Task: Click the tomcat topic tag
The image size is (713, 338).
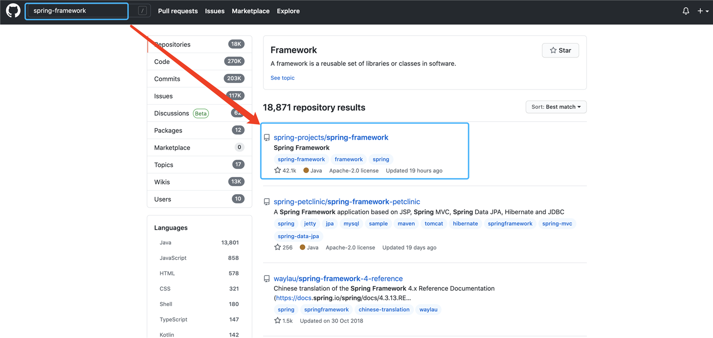Action: pyautogui.click(x=434, y=224)
